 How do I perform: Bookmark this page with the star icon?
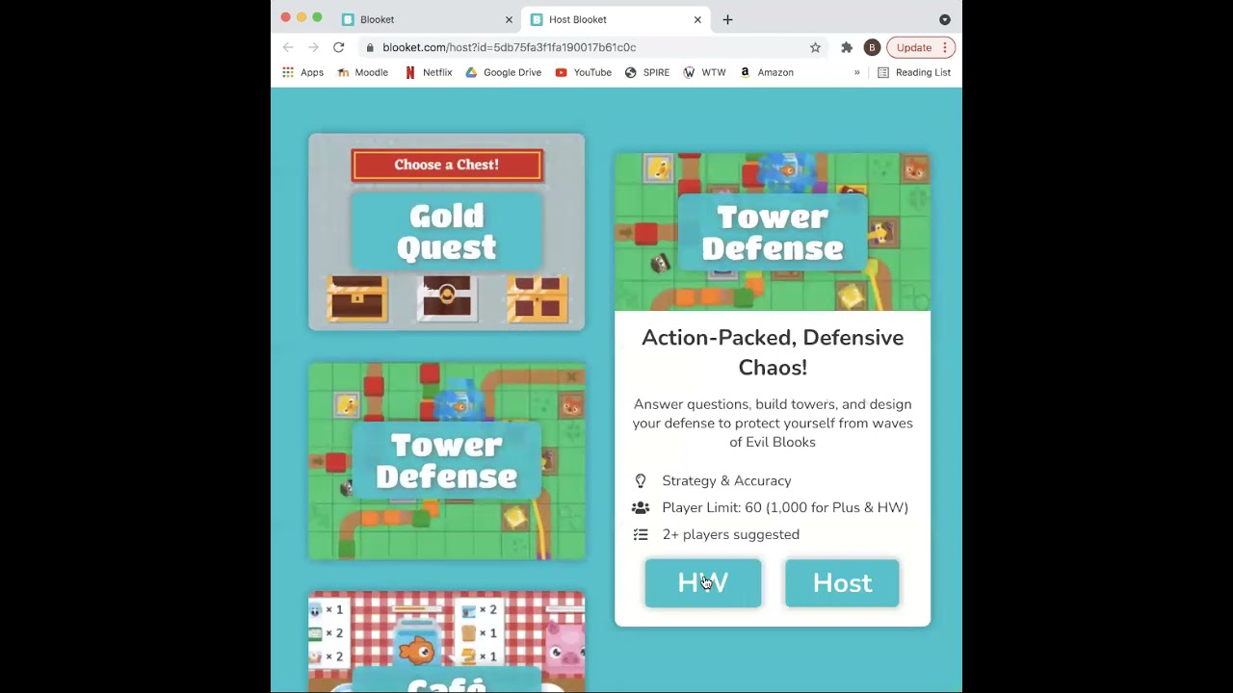coord(815,47)
